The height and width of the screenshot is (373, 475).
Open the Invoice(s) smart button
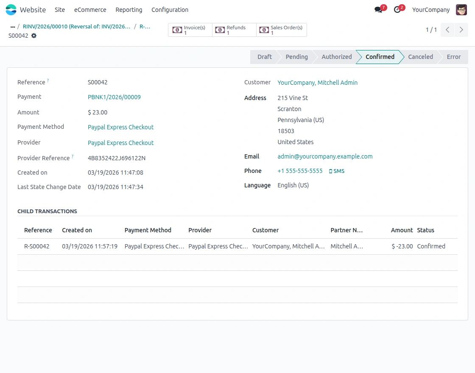click(x=190, y=30)
